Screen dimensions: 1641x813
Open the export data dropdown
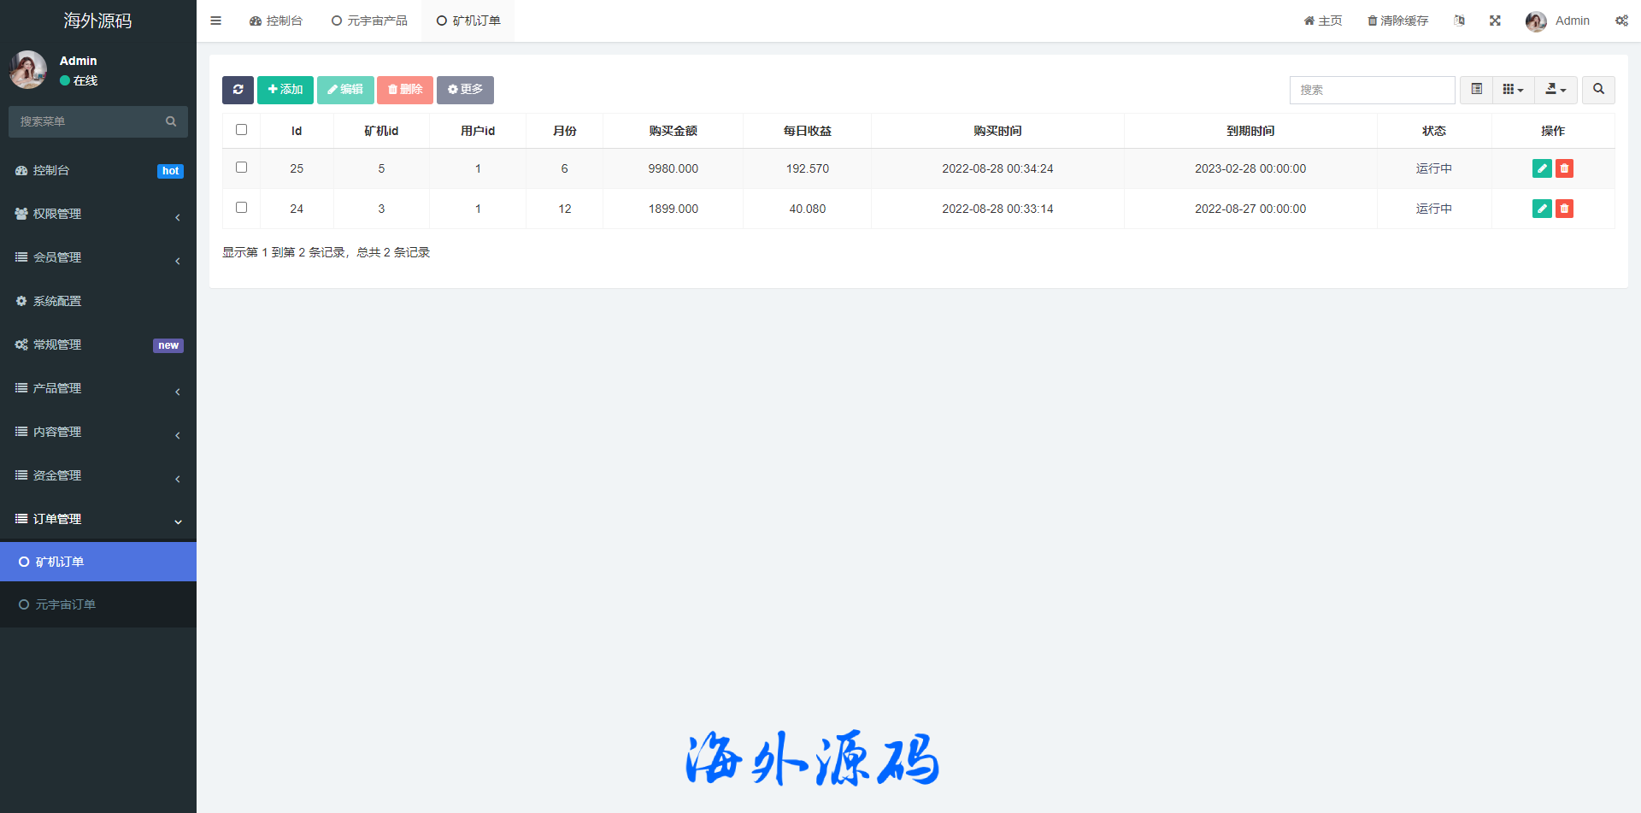point(1556,90)
